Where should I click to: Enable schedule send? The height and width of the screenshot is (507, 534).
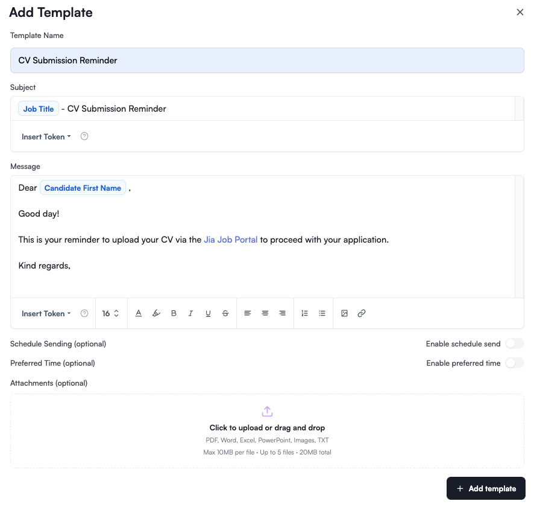click(515, 343)
